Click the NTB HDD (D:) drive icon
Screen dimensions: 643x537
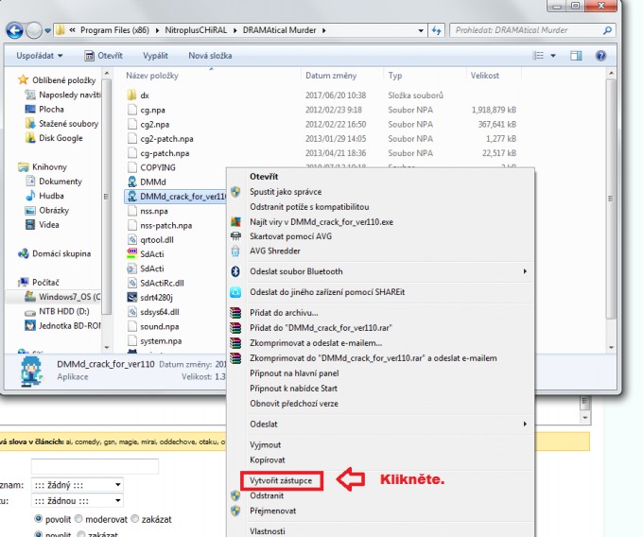[x=30, y=312]
